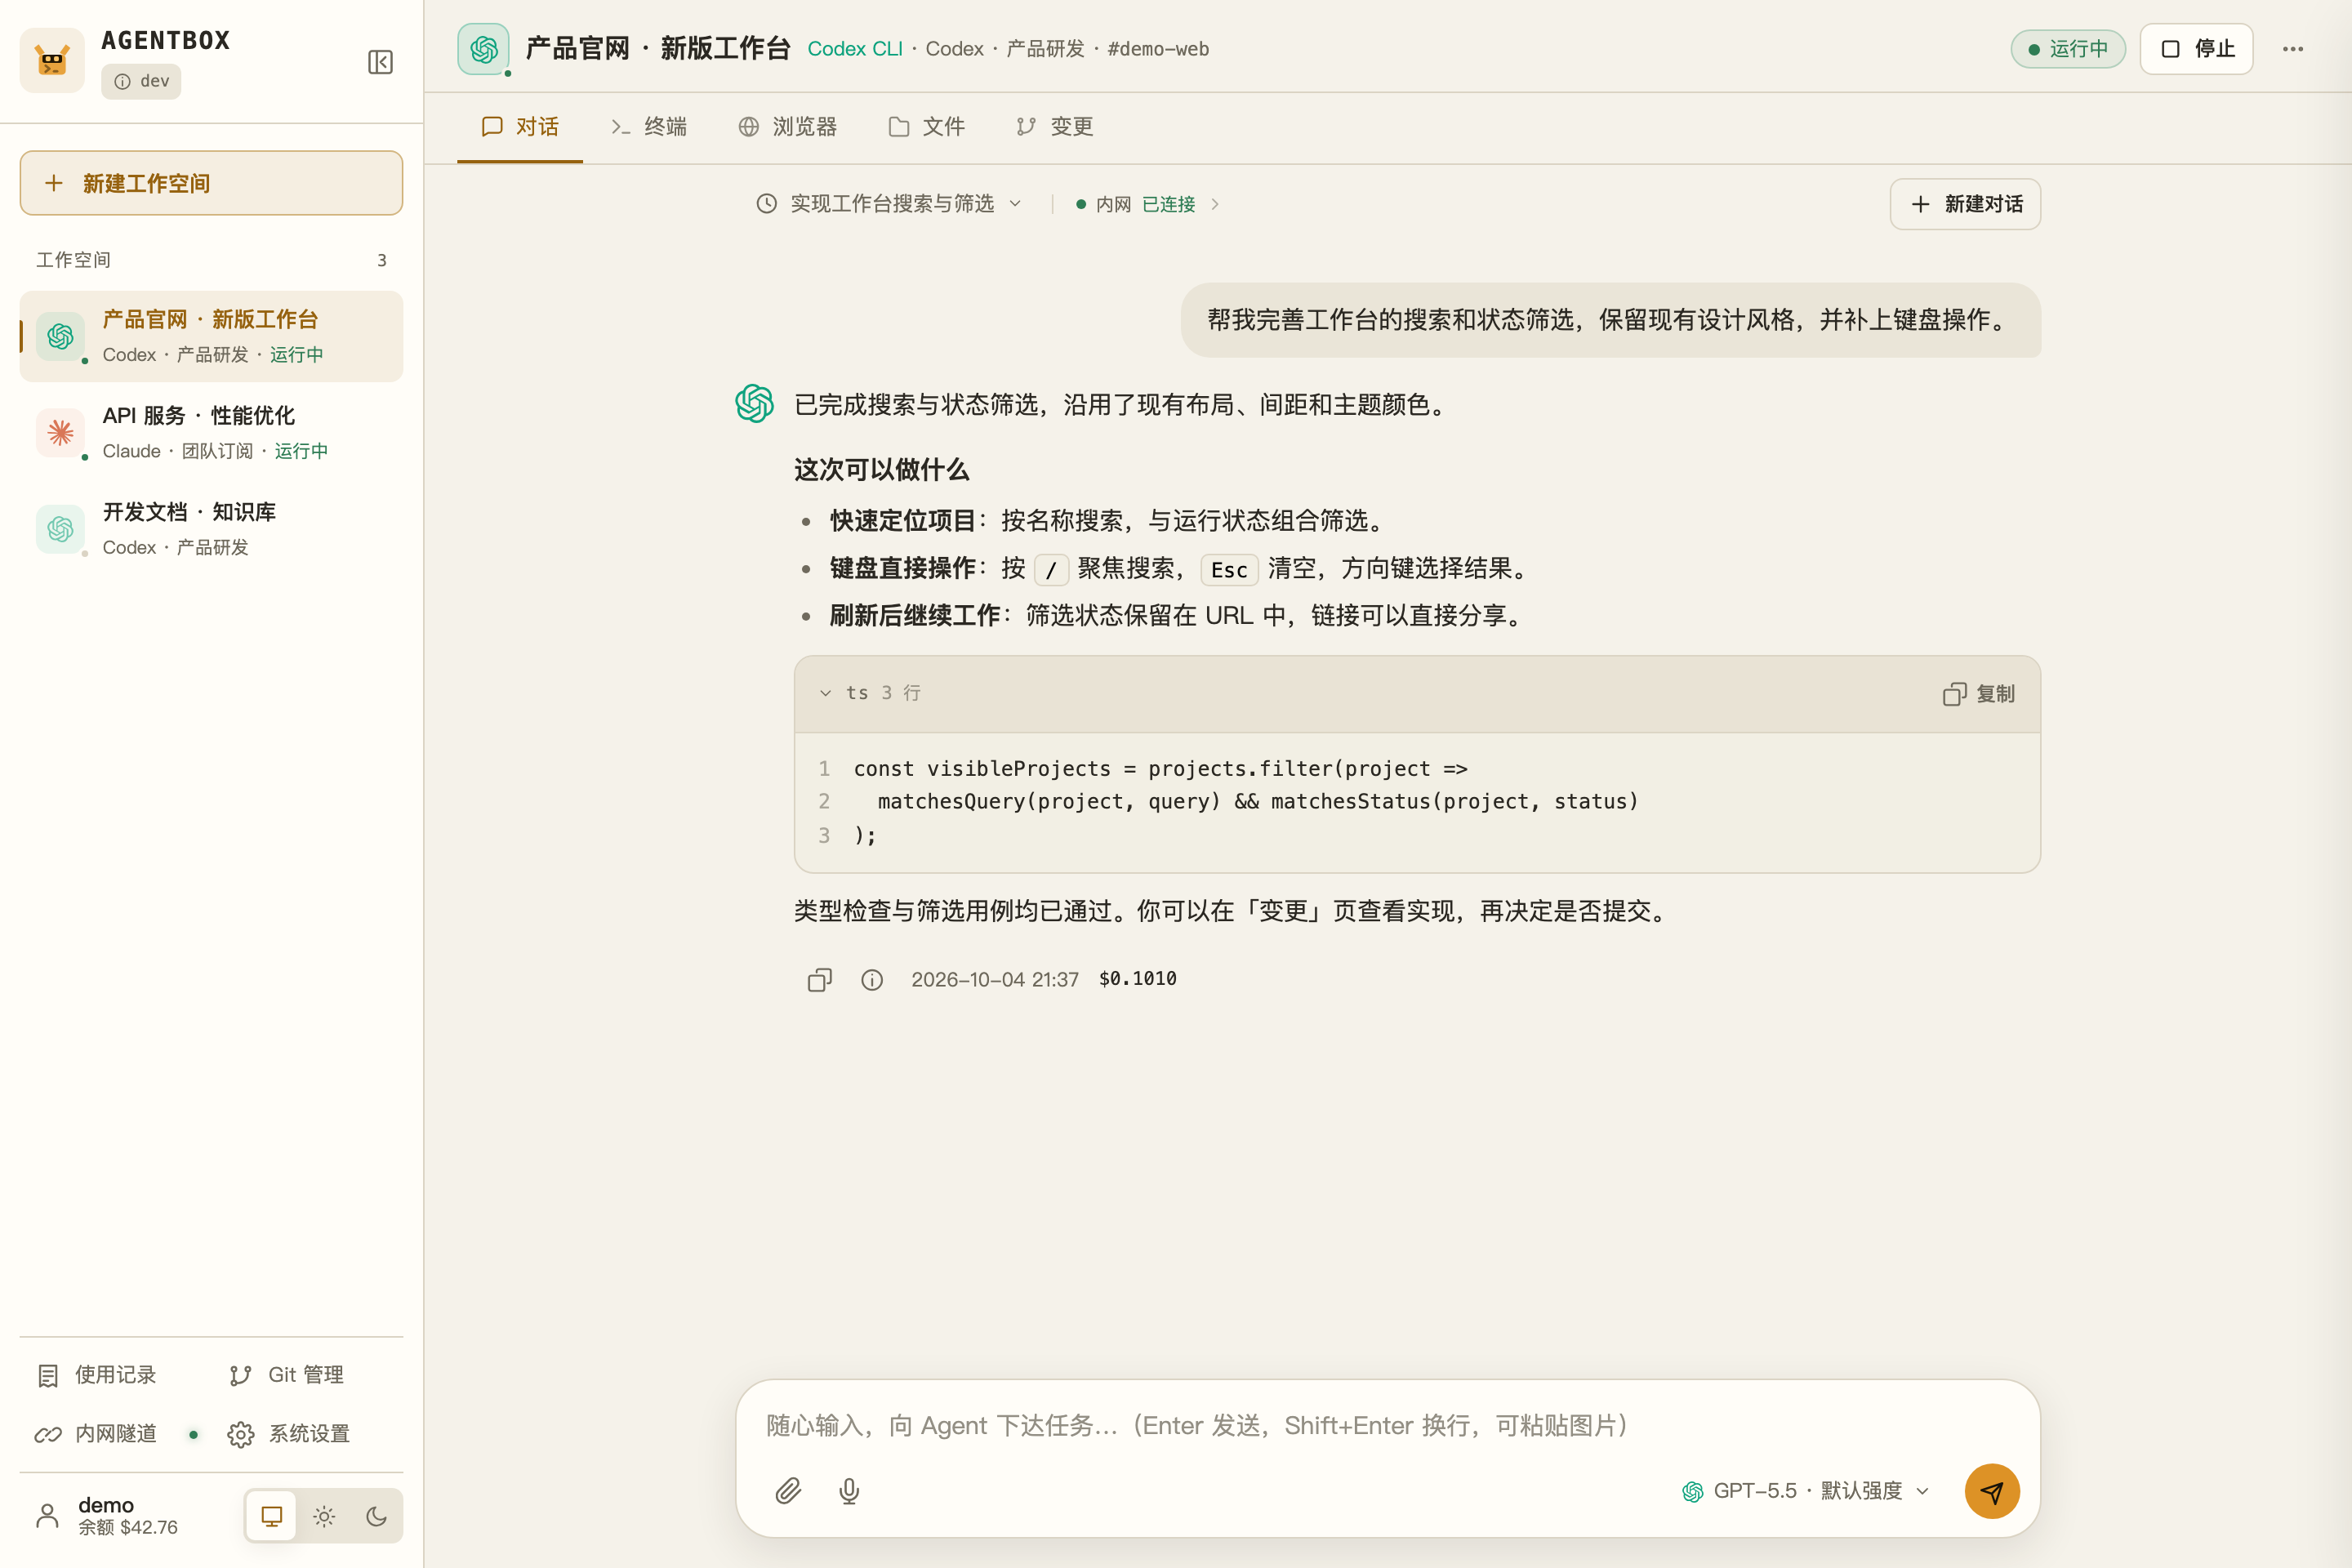Copy the assistant reply icon
Image resolution: width=2352 pixels, height=1568 pixels.
(x=819, y=979)
